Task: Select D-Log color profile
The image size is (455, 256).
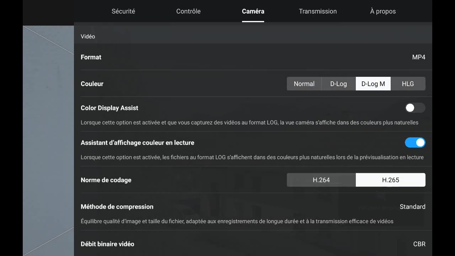Action: [x=338, y=84]
